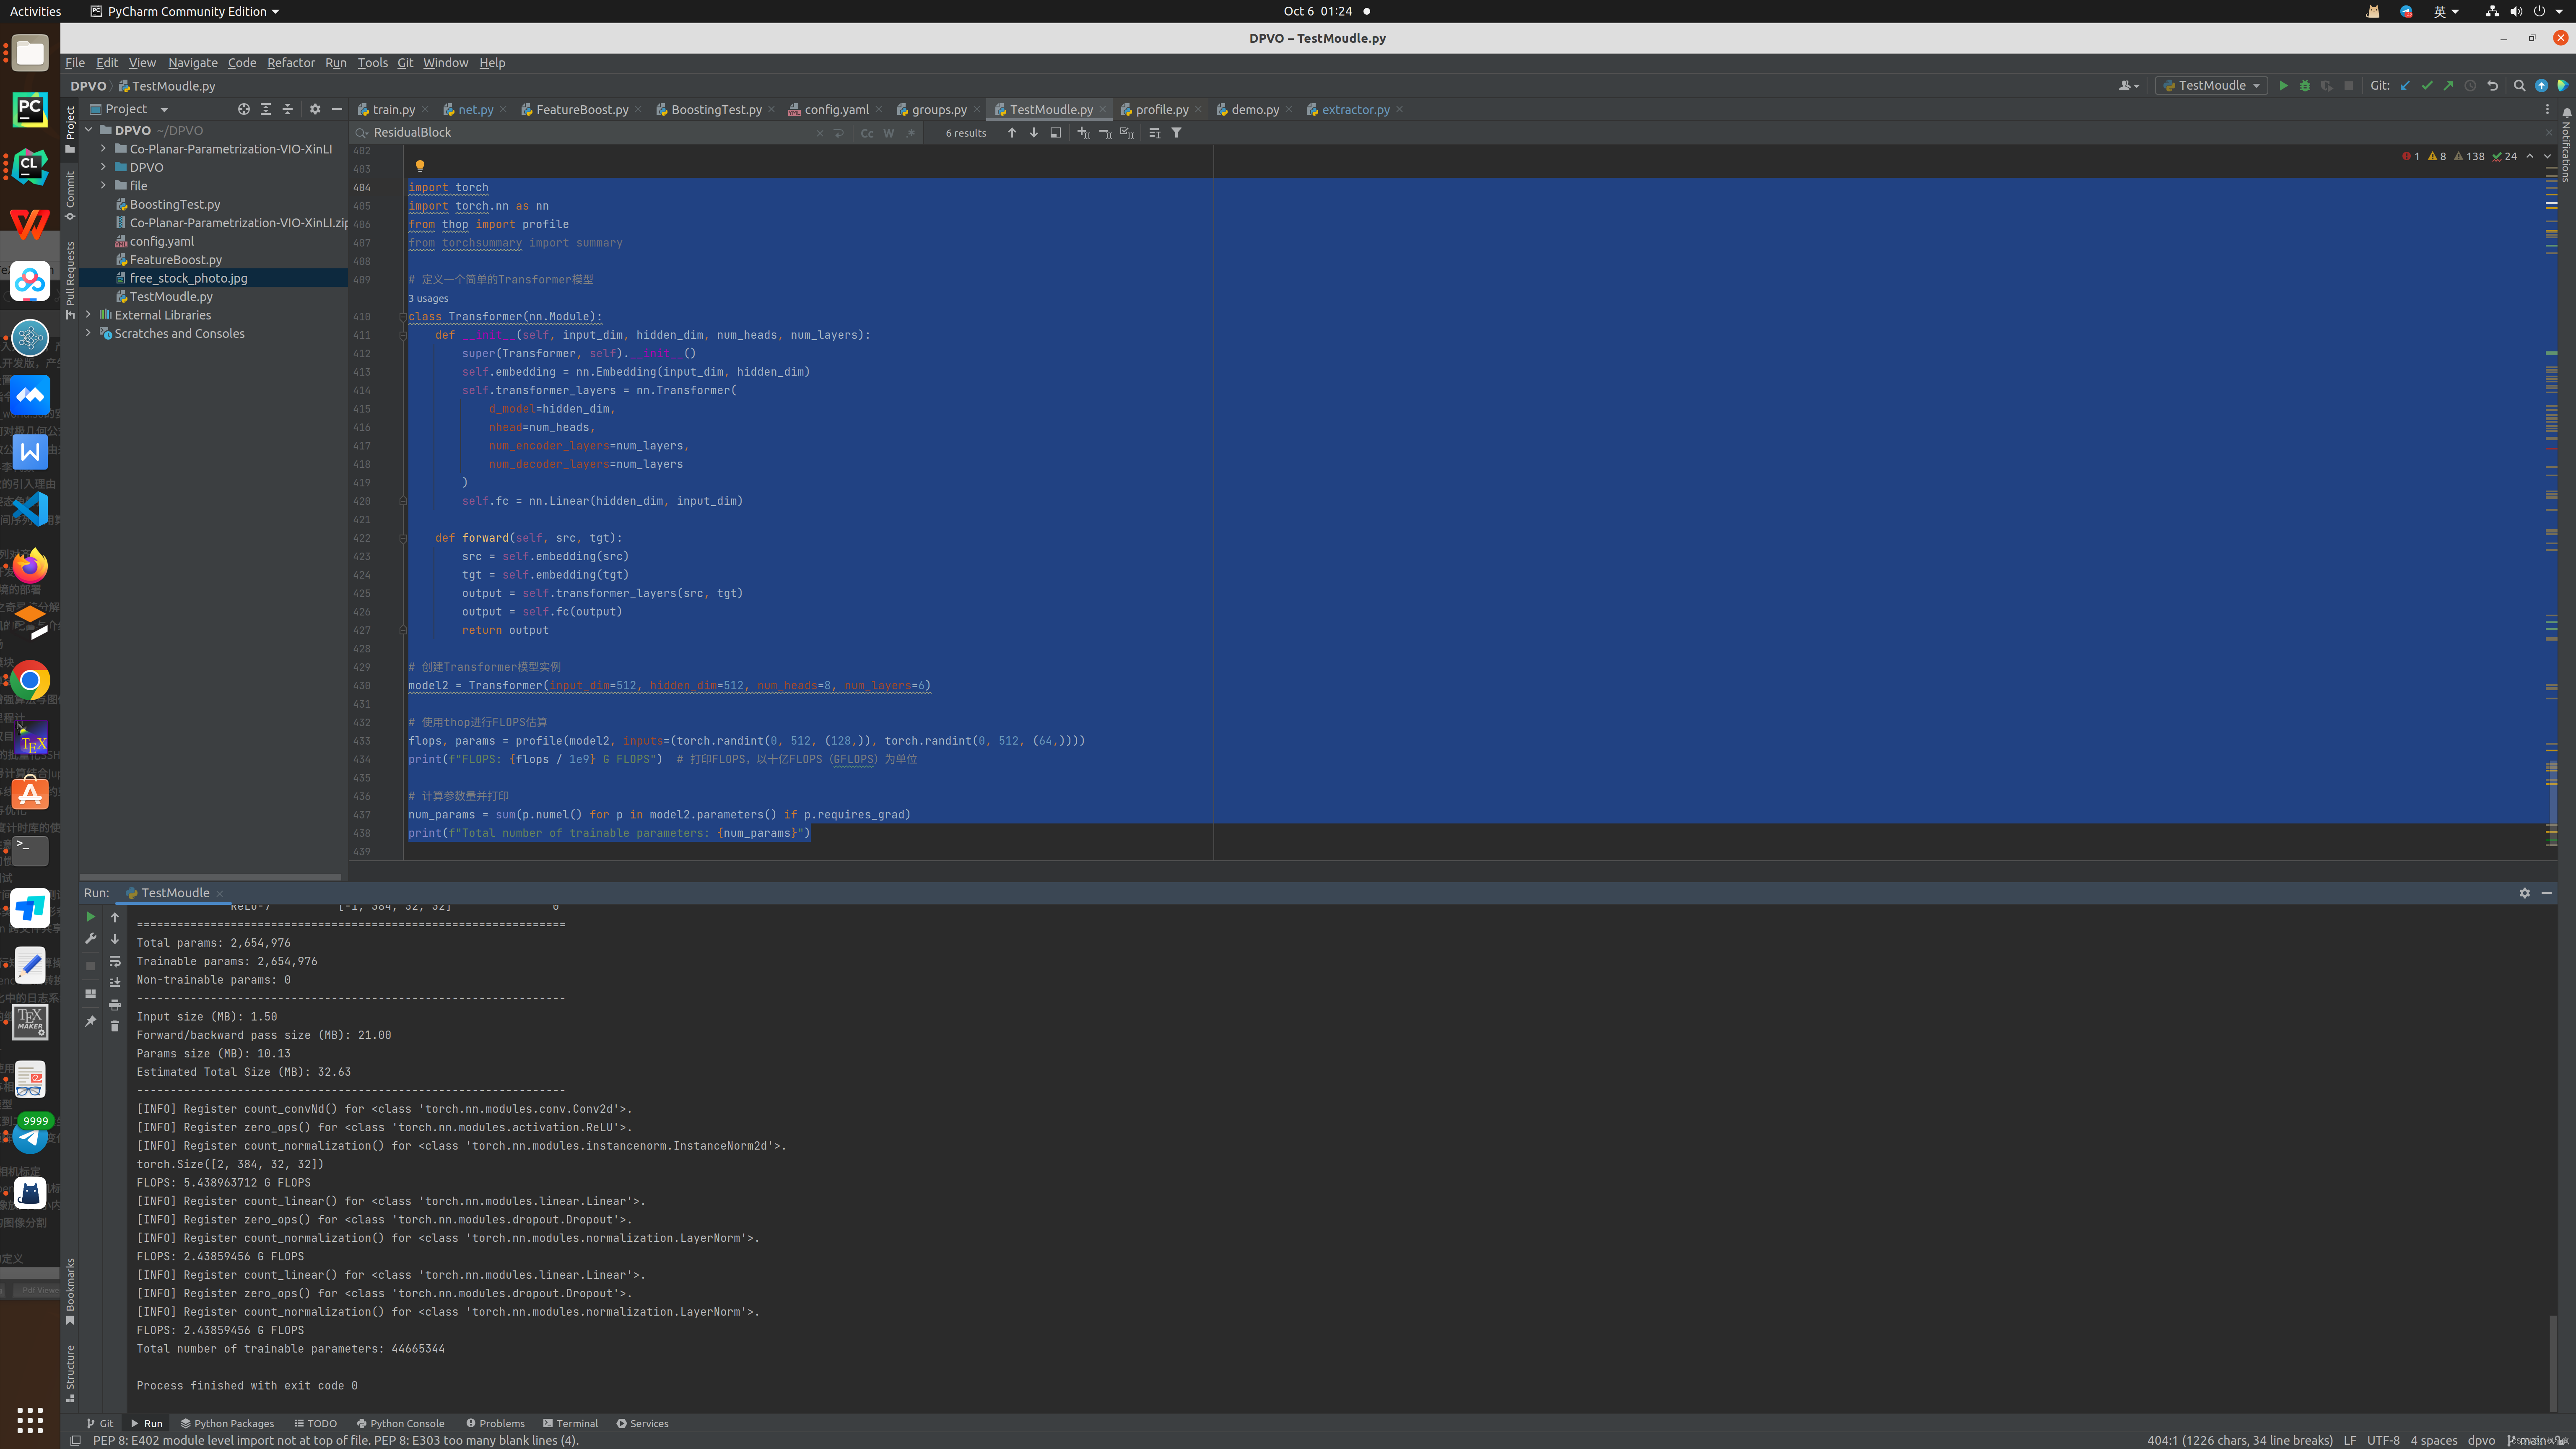Click the Project tree horizontal scrollbar
This screenshot has width=2576, height=1449.
(210, 877)
